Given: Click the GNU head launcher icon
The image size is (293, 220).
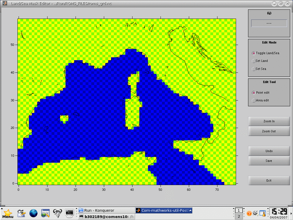Looking at the screenshot, I should point(58,213).
